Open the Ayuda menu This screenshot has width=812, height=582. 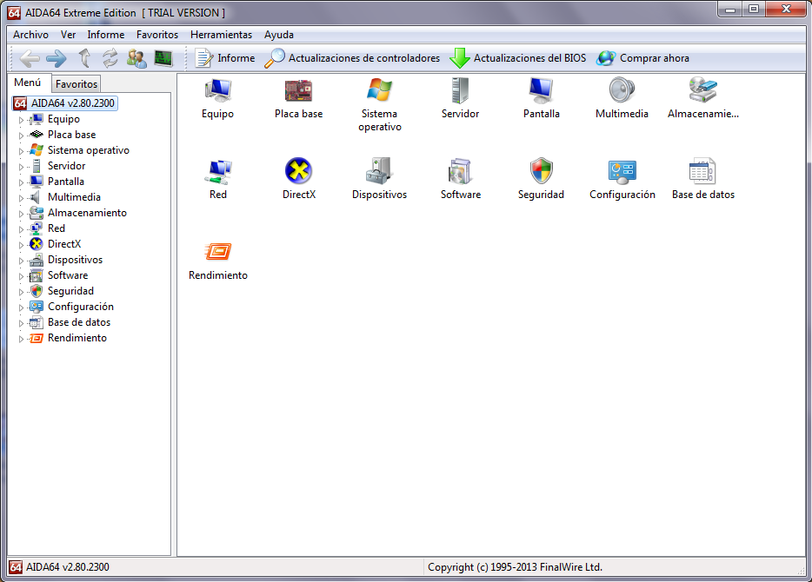click(x=278, y=35)
